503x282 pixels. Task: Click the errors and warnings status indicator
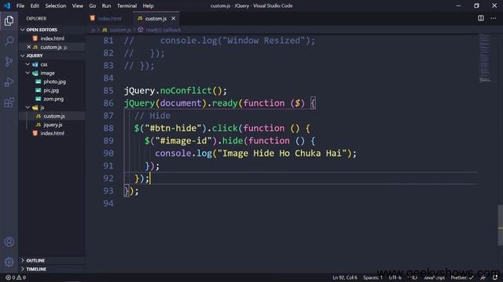16,277
